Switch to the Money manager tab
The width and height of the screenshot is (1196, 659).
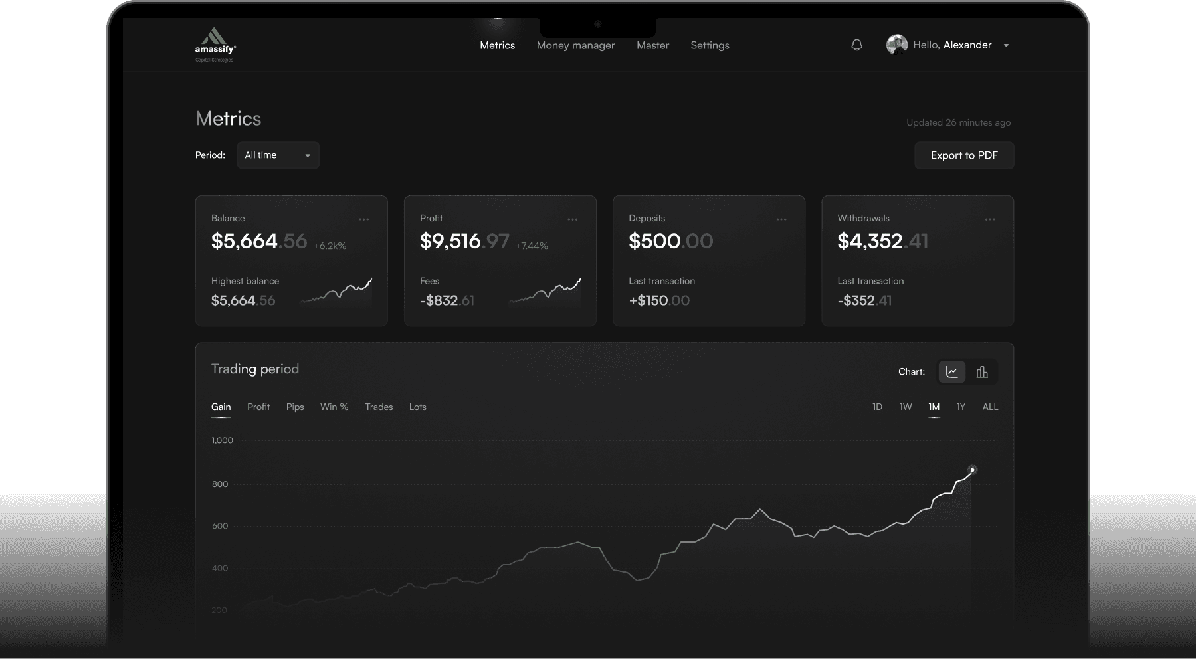575,45
